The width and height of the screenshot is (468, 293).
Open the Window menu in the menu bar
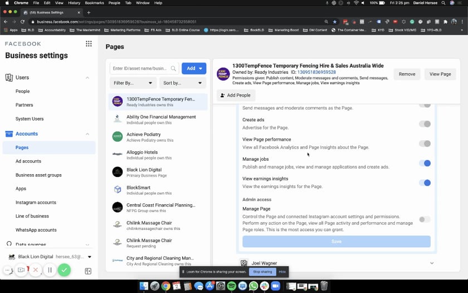(143, 3)
